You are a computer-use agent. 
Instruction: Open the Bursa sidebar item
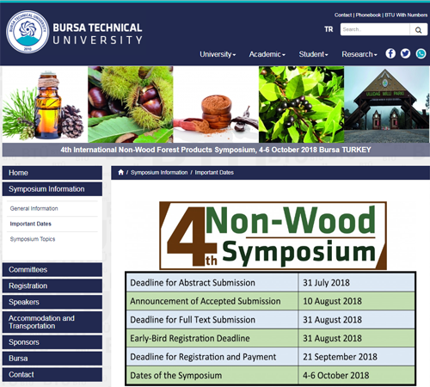click(52, 359)
